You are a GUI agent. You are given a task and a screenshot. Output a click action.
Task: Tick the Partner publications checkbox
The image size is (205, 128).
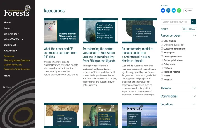tap(162, 60)
